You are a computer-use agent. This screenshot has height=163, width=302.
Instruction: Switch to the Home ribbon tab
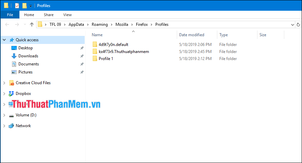click(29, 15)
